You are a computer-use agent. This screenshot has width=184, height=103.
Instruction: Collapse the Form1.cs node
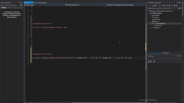pyautogui.click(x=151, y=22)
